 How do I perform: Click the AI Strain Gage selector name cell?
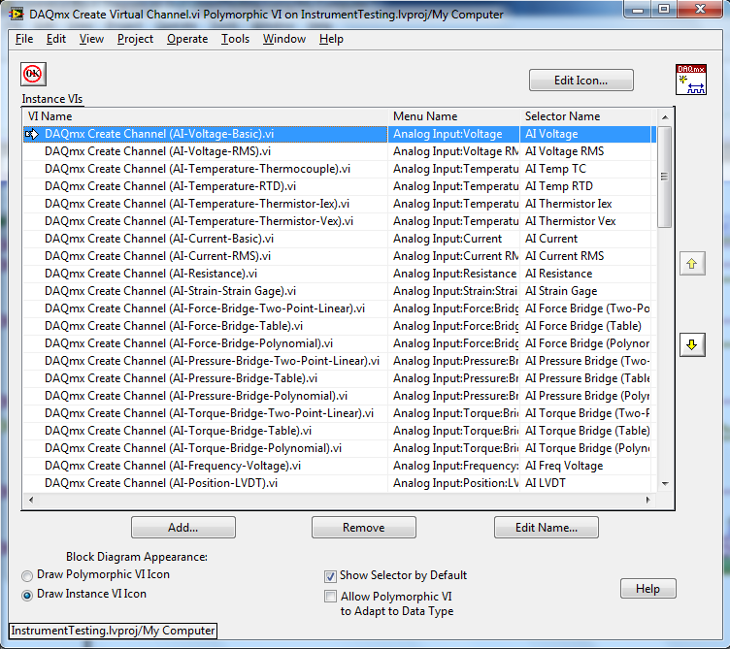tap(585, 291)
